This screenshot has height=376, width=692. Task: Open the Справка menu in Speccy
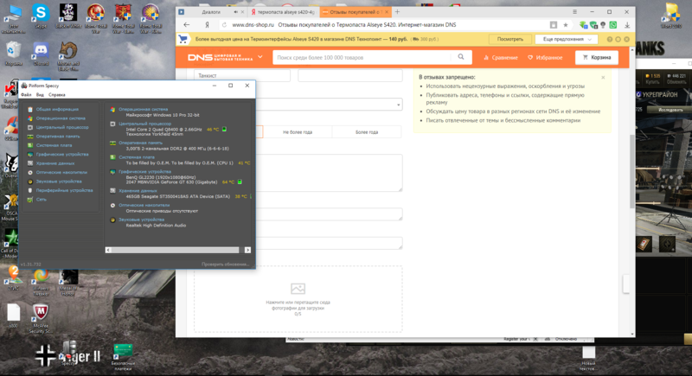point(56,94)
